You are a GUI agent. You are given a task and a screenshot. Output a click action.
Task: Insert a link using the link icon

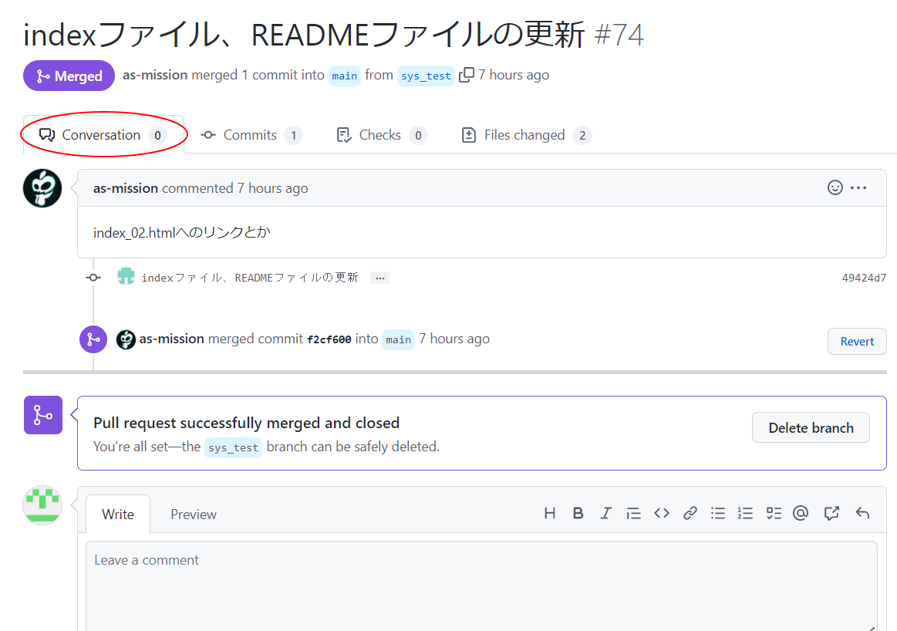(690, 514)
